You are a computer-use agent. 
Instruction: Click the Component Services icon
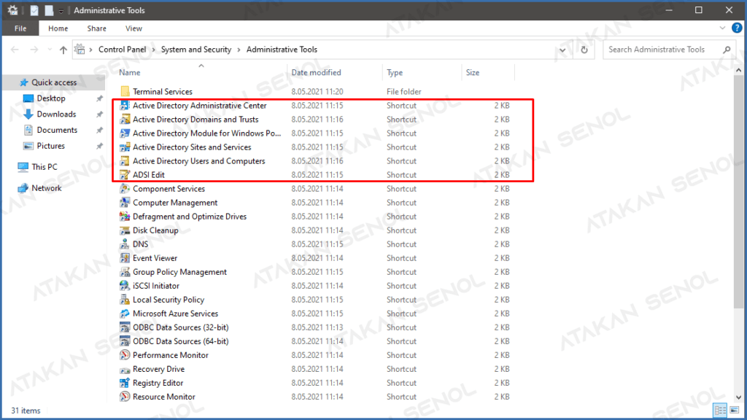(125, 189)
